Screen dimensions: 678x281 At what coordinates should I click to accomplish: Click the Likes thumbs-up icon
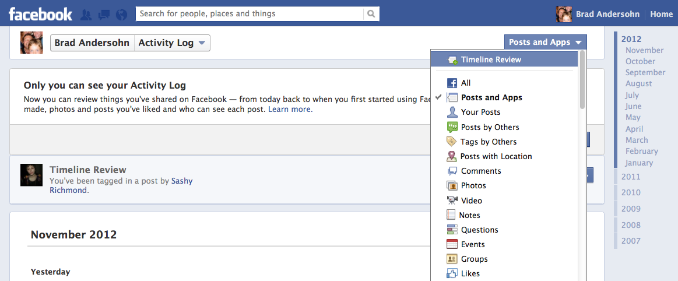(452, 273)
